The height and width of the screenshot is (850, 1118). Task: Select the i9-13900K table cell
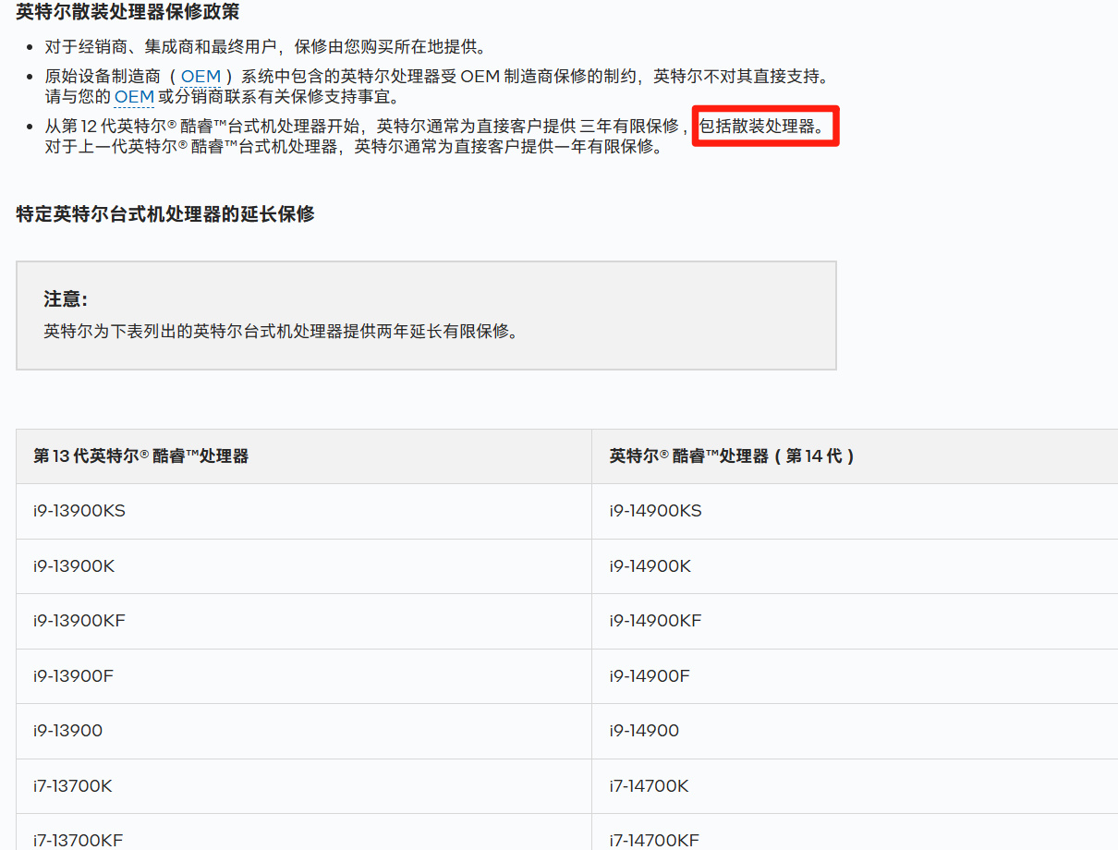[304, 566]
